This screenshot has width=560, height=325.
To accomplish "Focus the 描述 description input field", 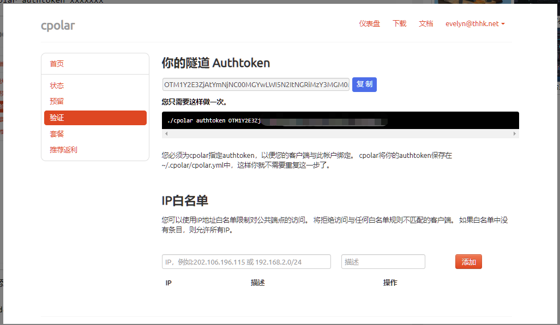I will click(x=383, y=262).
